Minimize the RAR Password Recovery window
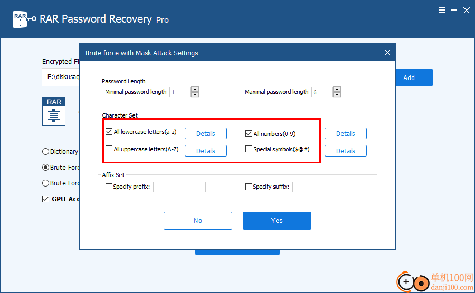This screenshot has height=293, width=475. pyautogui.click(x=454, y=11)
